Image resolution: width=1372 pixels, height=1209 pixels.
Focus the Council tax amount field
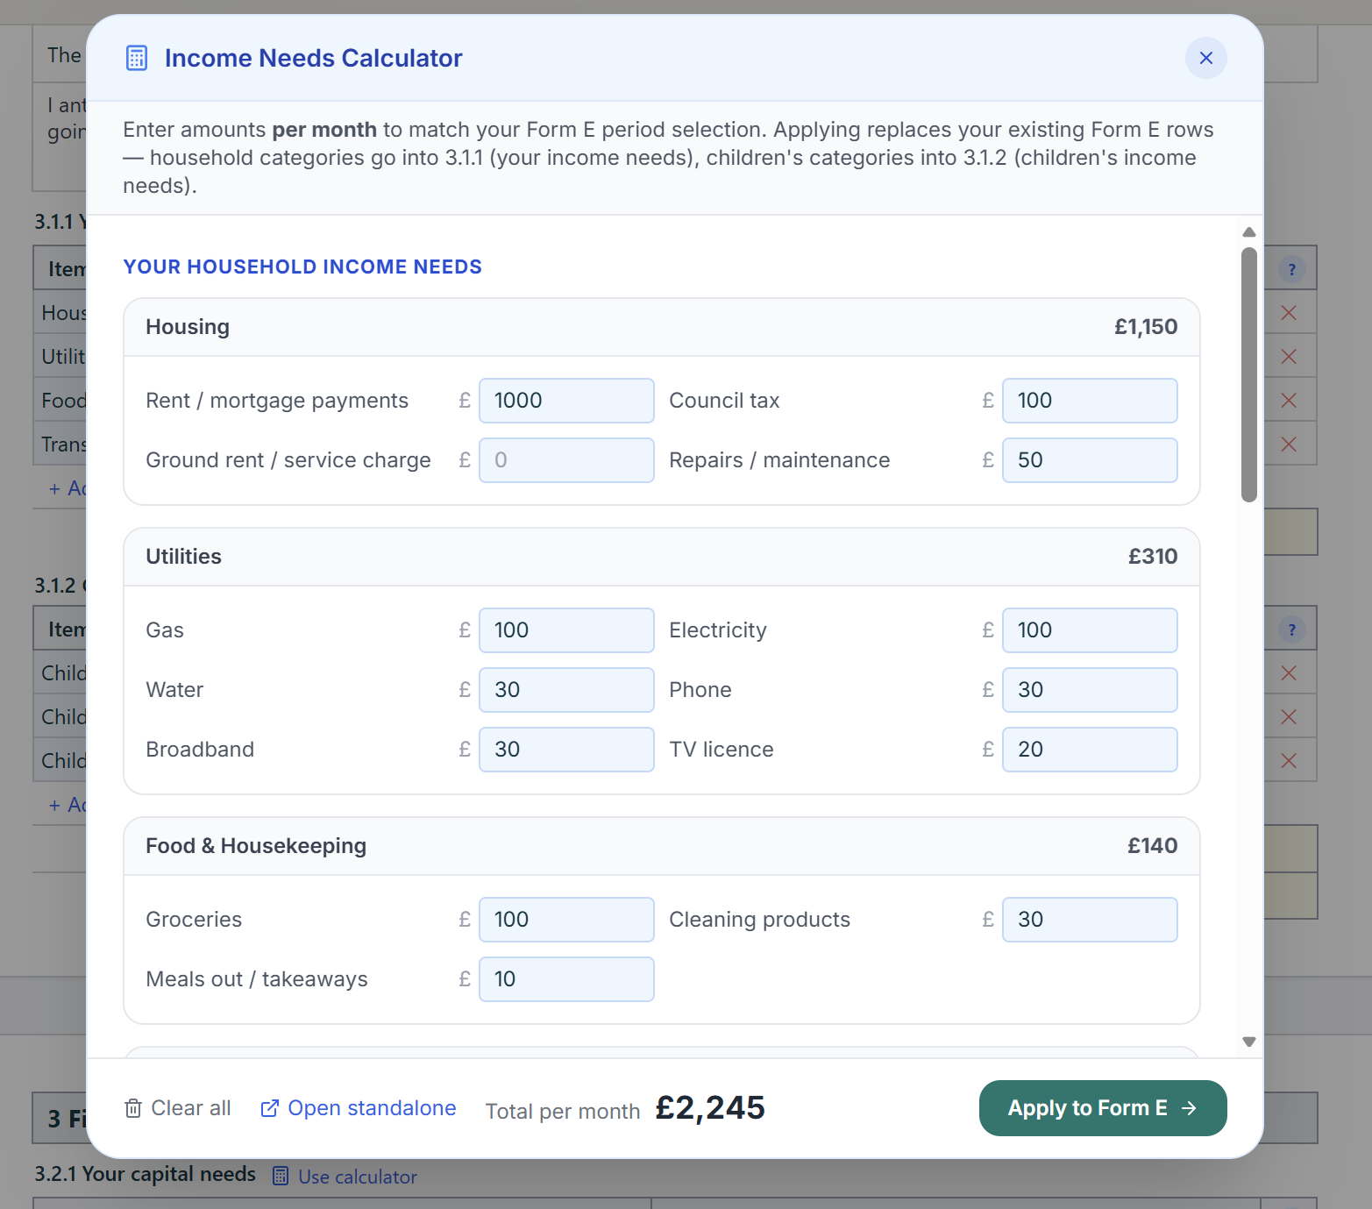1090,401
